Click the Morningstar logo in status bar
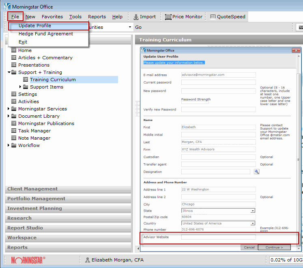This screenshot has height=268, width=303. tap(28, 260)
